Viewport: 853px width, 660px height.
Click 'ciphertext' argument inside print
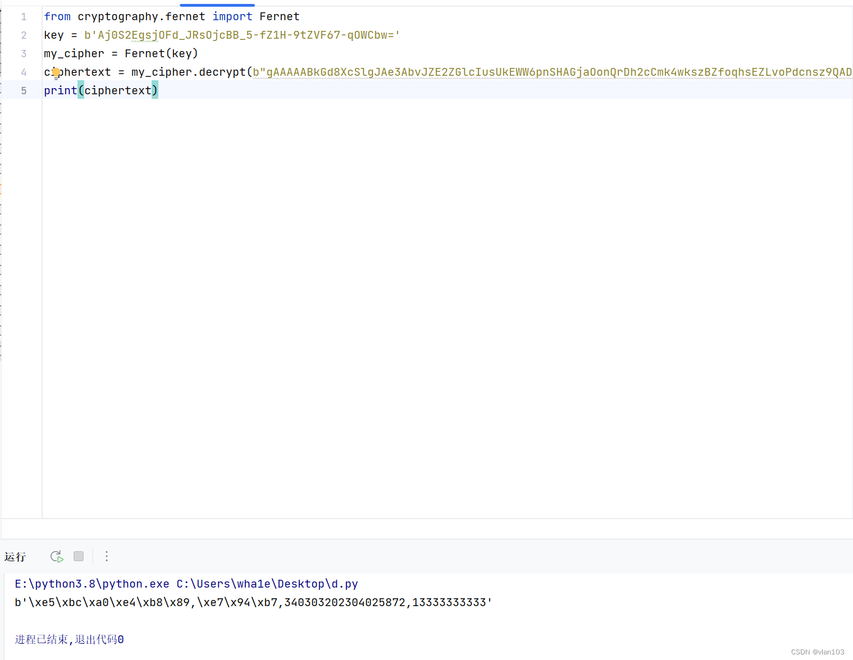[118, 91]
